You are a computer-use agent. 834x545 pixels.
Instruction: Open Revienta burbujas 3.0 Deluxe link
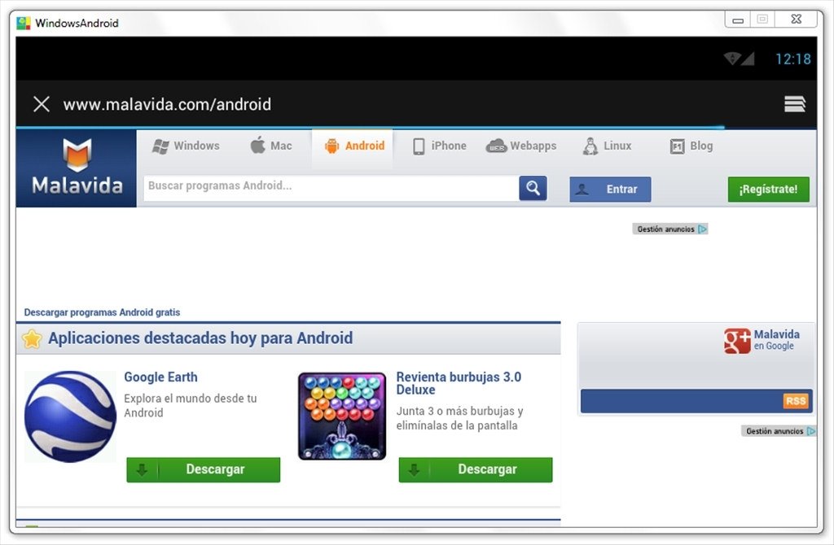459,383
